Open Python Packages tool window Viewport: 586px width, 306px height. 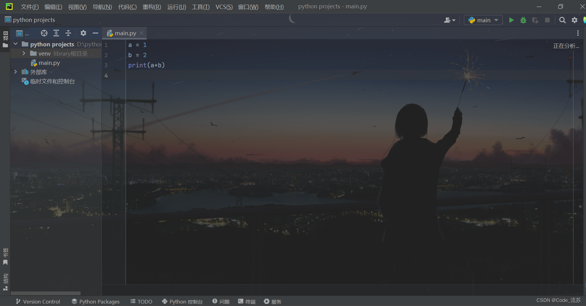click(95, 302)
